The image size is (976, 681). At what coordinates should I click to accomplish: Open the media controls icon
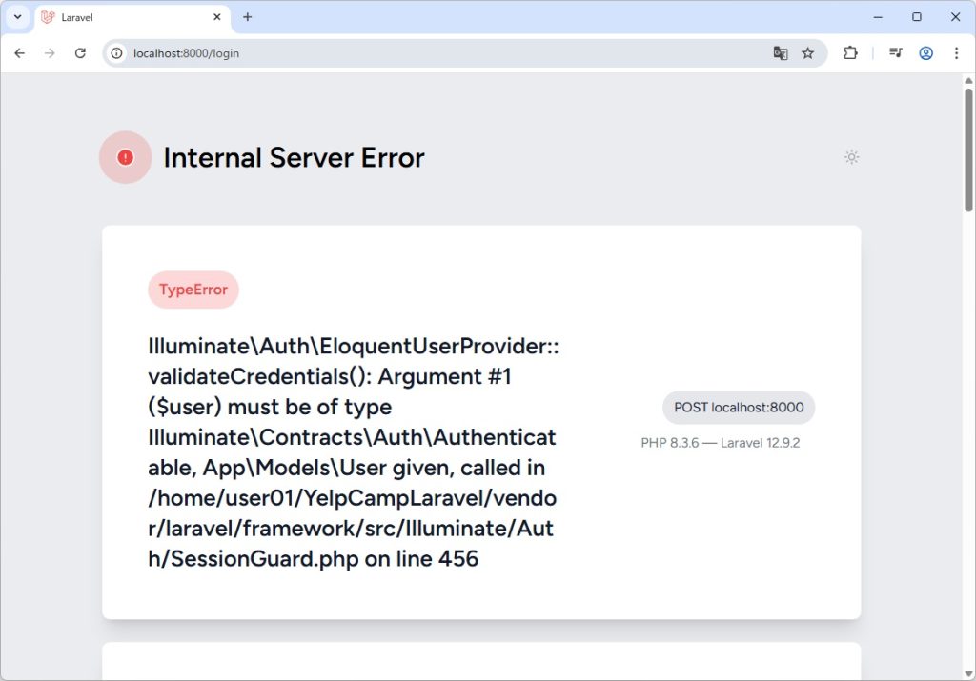(896, 53)
